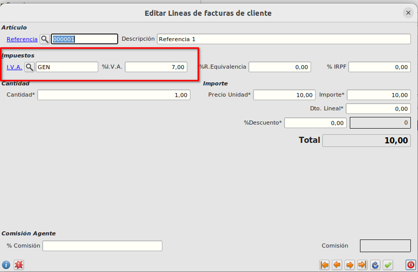Go to previous record arrow

337,265
